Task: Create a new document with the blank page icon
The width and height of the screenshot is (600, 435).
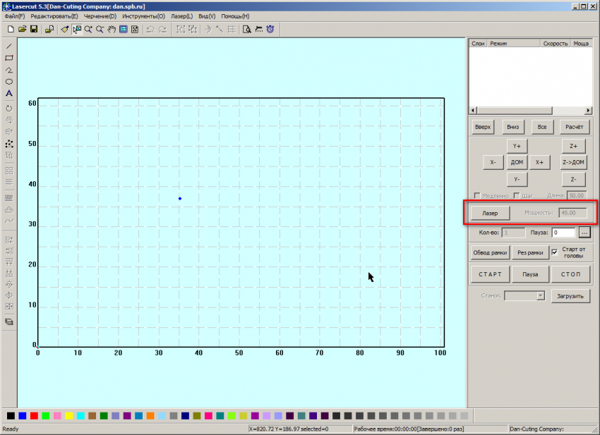Action: coord(11,30)
